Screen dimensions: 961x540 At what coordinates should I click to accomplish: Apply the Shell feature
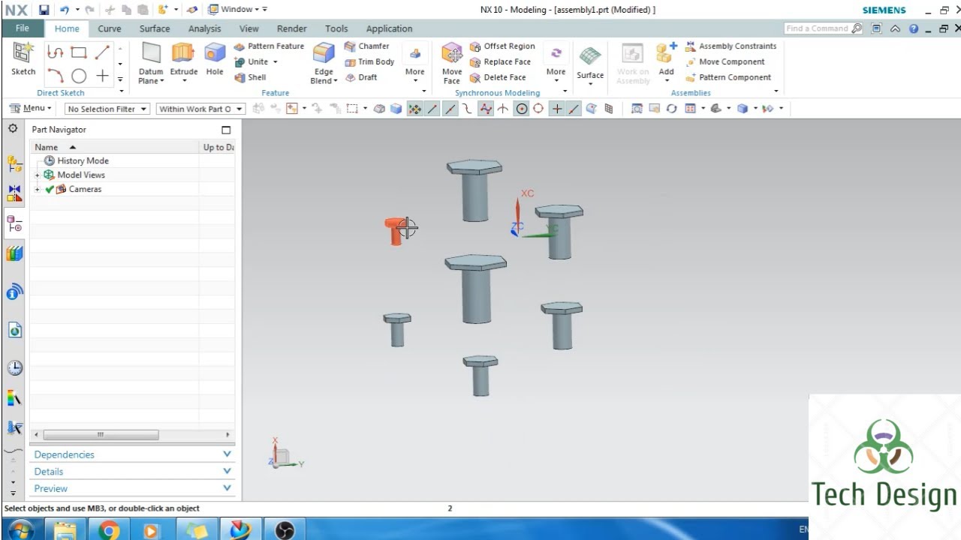pos(250,77)
